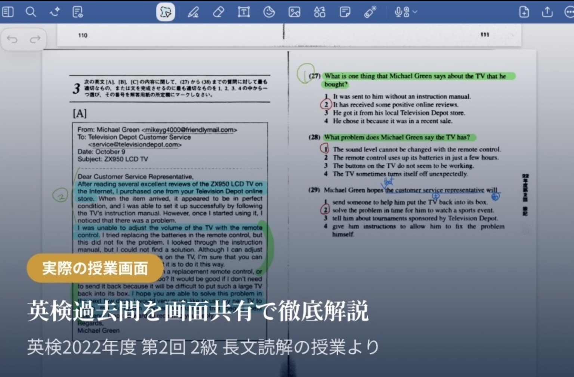Select the Image insert tool

pos(294,12)
